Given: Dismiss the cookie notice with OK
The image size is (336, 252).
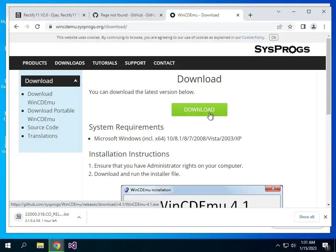Looking at the screenshot, I should (x=274, y=37).
